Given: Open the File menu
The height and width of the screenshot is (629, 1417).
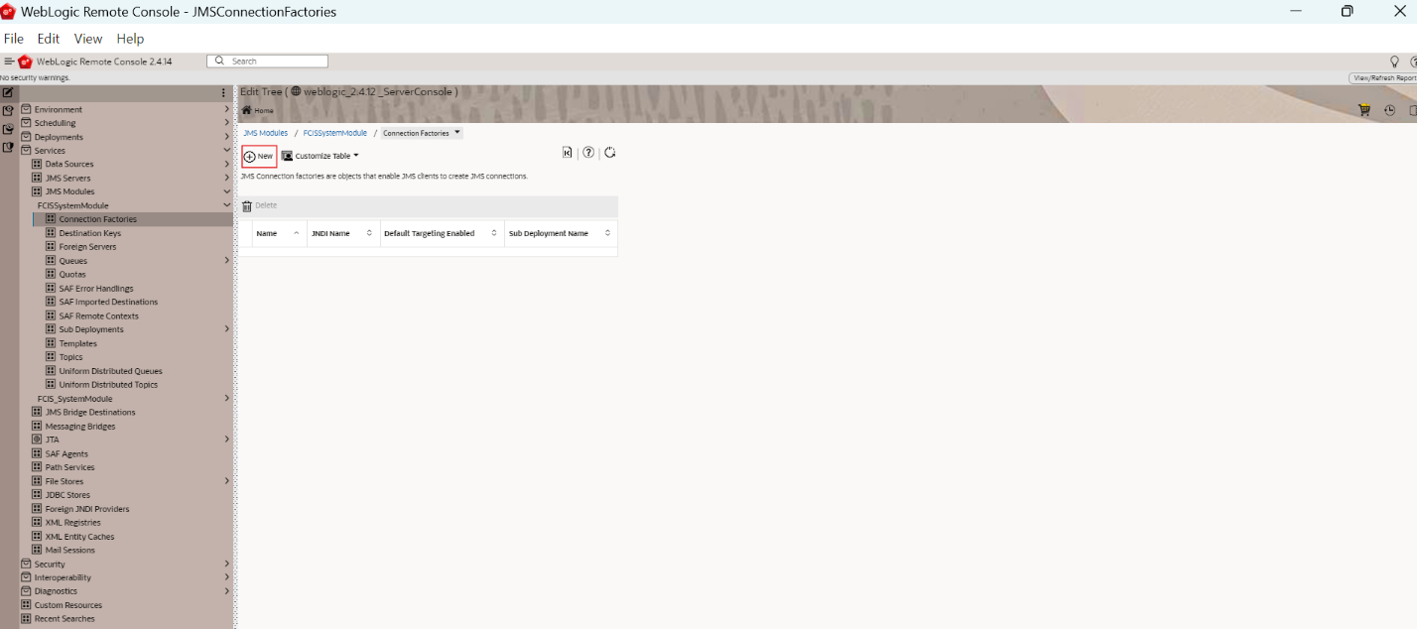Looking at the screenshot, I should pos(13,39).
